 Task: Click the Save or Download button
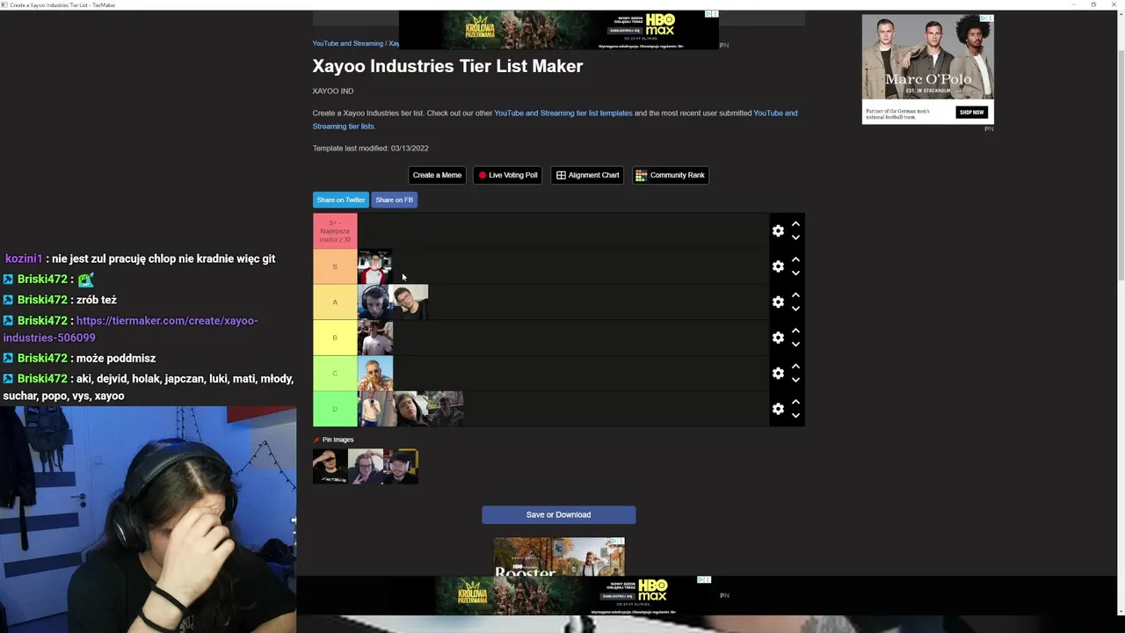(x=558, y=514)
